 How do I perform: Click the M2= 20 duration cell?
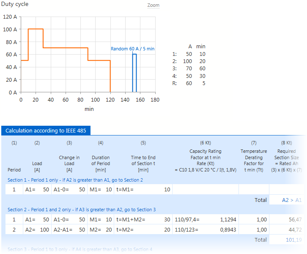click(101, 229)
